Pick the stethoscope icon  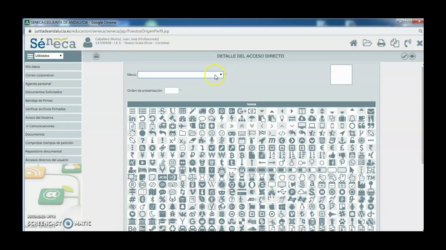[332, 118]
